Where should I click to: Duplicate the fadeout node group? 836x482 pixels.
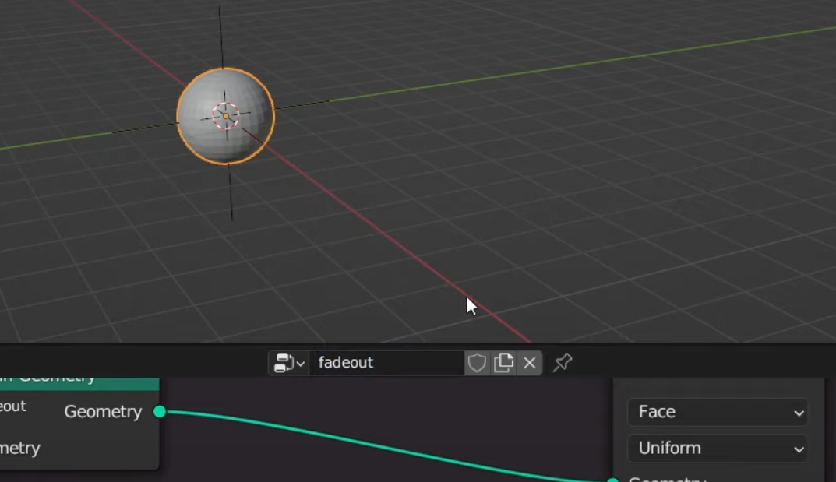coord(503,363)
